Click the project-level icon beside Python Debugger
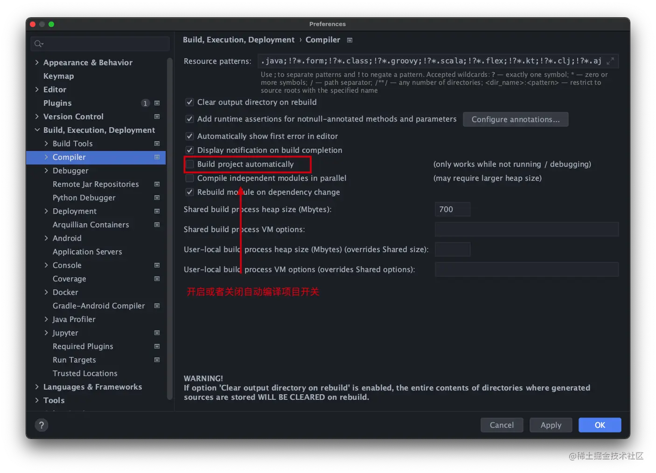 (x=157, y=198)
